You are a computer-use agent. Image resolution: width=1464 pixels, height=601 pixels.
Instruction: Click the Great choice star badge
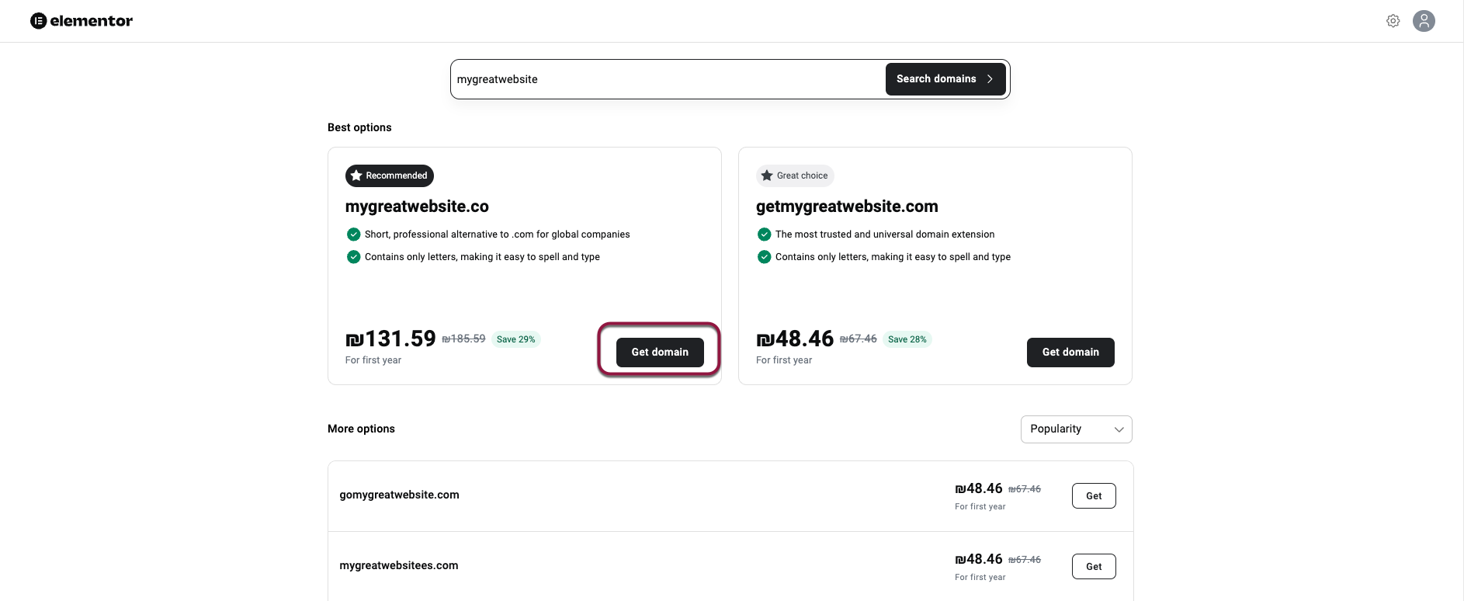pyautogui.click(x=795, y=175)
